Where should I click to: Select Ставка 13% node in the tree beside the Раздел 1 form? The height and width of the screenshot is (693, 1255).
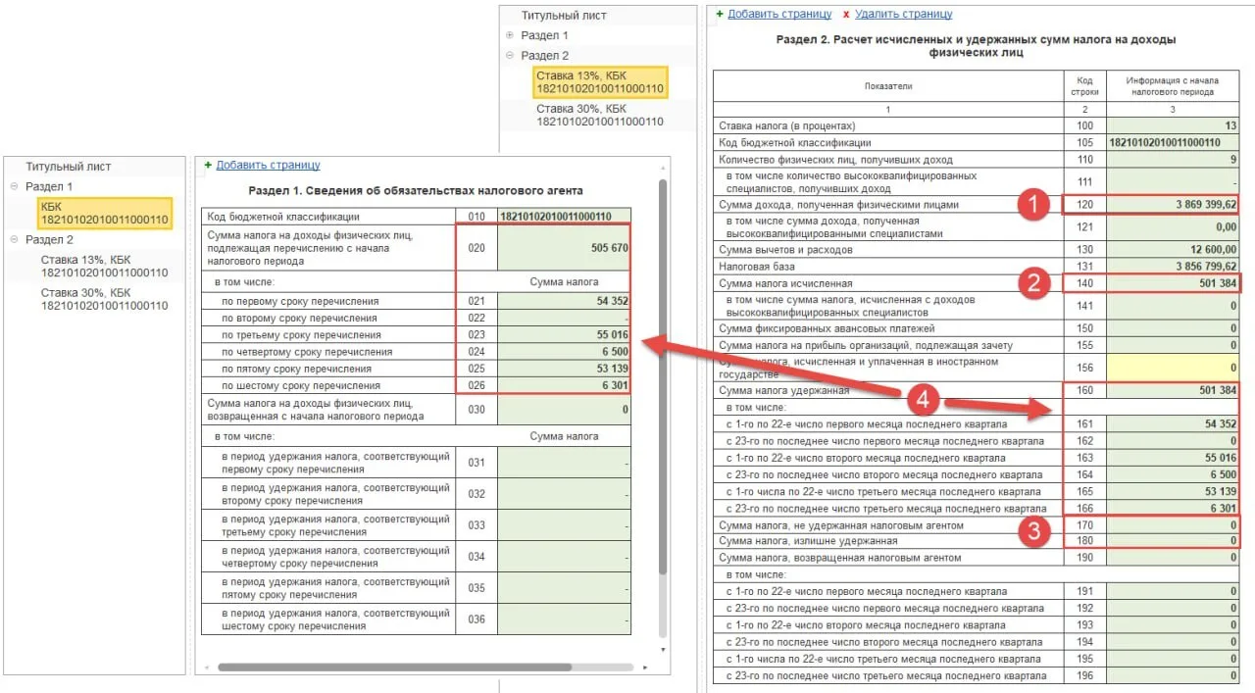[x=105, y=267]
